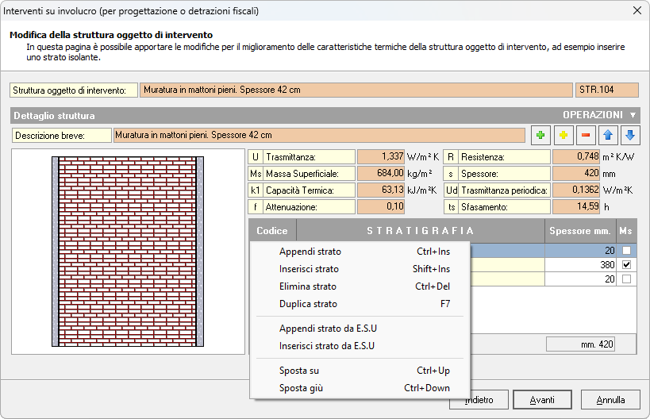650x419 pixels.
Task: Close the Interventi su involucro dialog
Action: pyautogui.click(x=637, y=11)
